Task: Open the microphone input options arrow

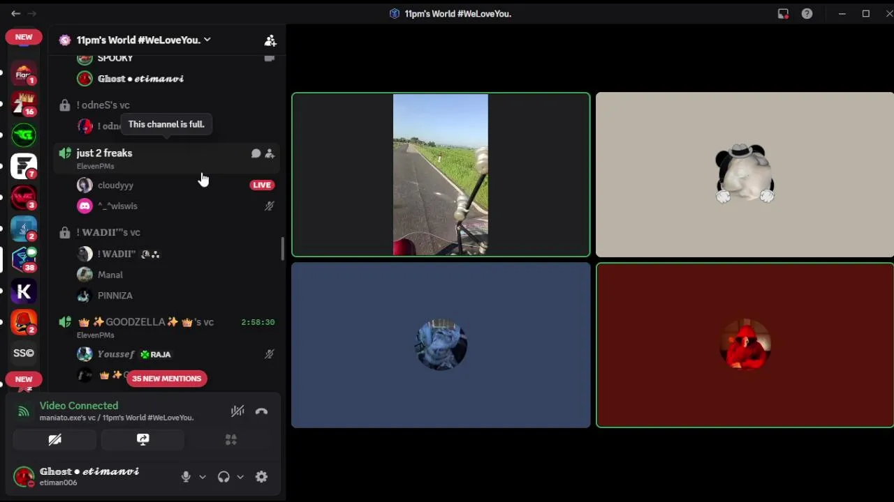Action: 203,477
